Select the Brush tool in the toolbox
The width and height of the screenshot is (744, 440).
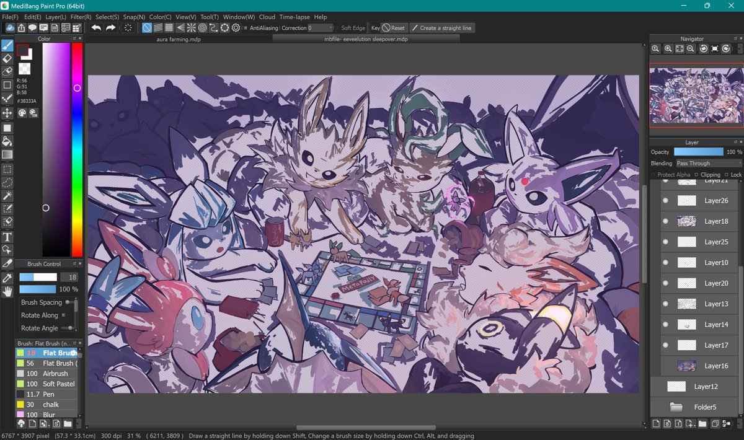coord(7,45)
